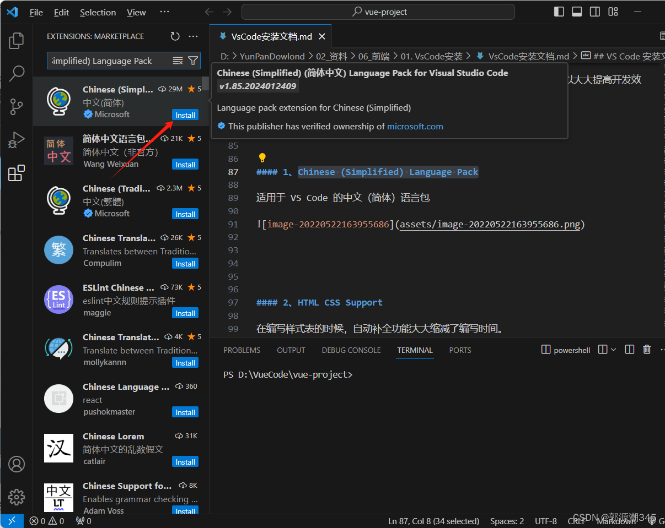Open the Extensions view icon
Viewport: 665px width, 528px height.
pos(17,173)
